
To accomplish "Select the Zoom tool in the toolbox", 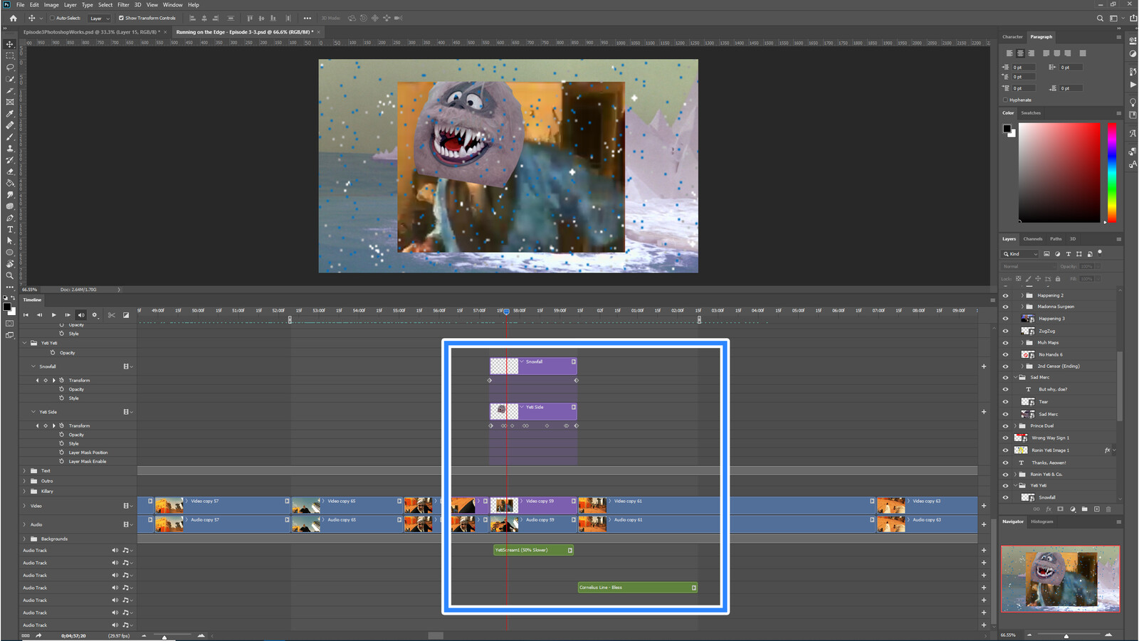I will point(10,275).
